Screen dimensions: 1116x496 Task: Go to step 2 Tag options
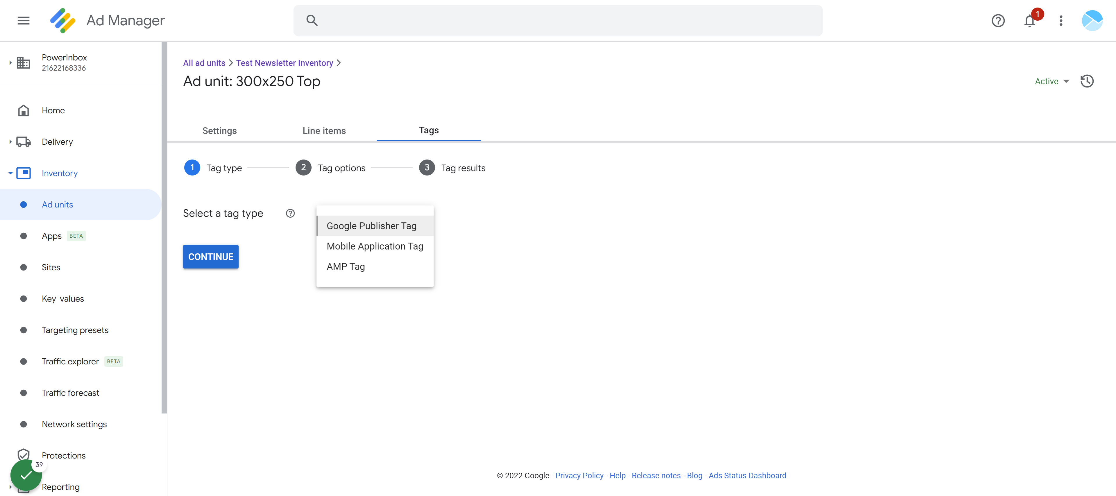[330, 168]
